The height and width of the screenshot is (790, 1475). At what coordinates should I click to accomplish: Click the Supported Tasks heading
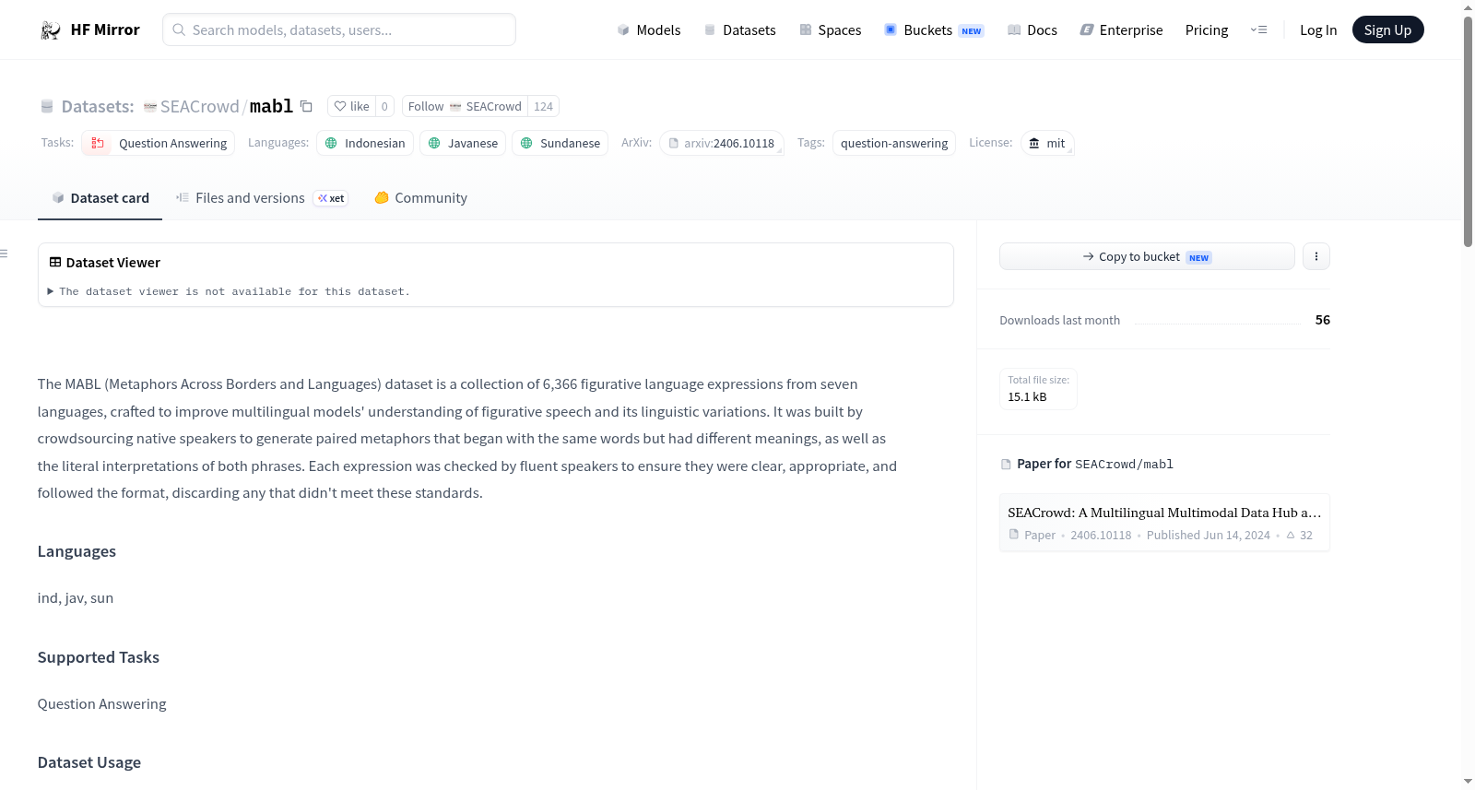pos(99,657)
